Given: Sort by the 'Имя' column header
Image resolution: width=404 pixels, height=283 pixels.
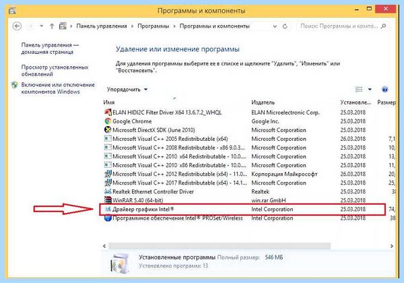Looking at the screenshot, I should click(x=108, y=102).
